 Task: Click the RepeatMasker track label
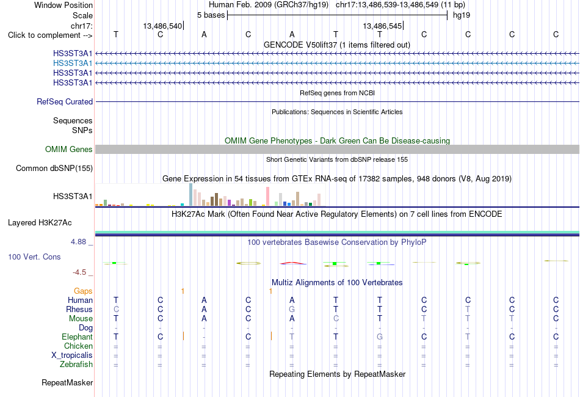67,382
